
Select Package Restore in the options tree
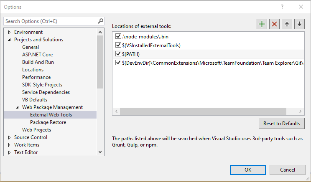pyautogui.click(x=48, y=122)
